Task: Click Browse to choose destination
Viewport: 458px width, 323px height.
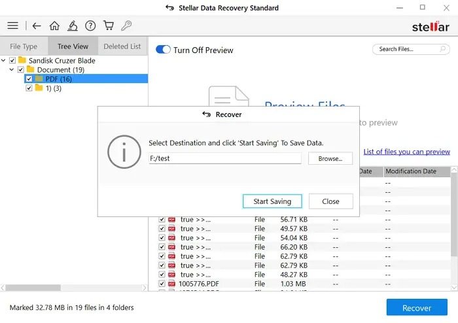Action: 330,158
